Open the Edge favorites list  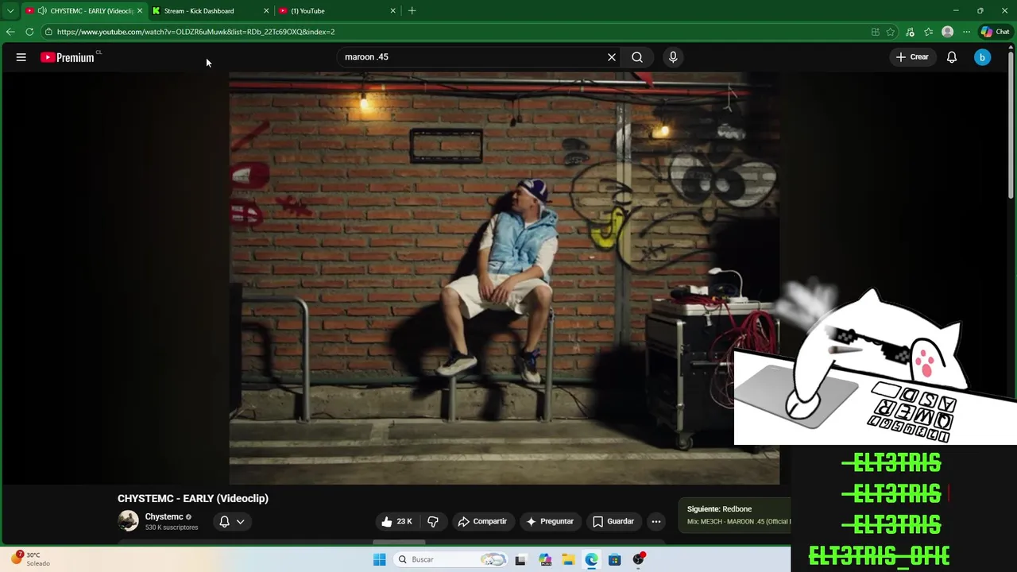coord(928,32)
